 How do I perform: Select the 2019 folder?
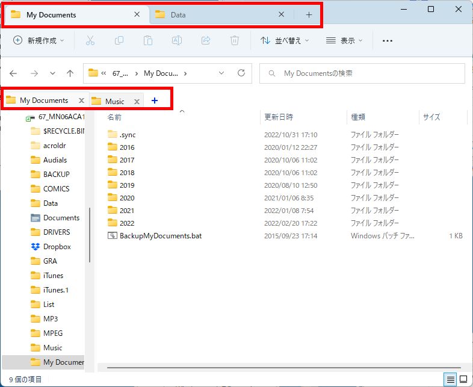point(122,185)
